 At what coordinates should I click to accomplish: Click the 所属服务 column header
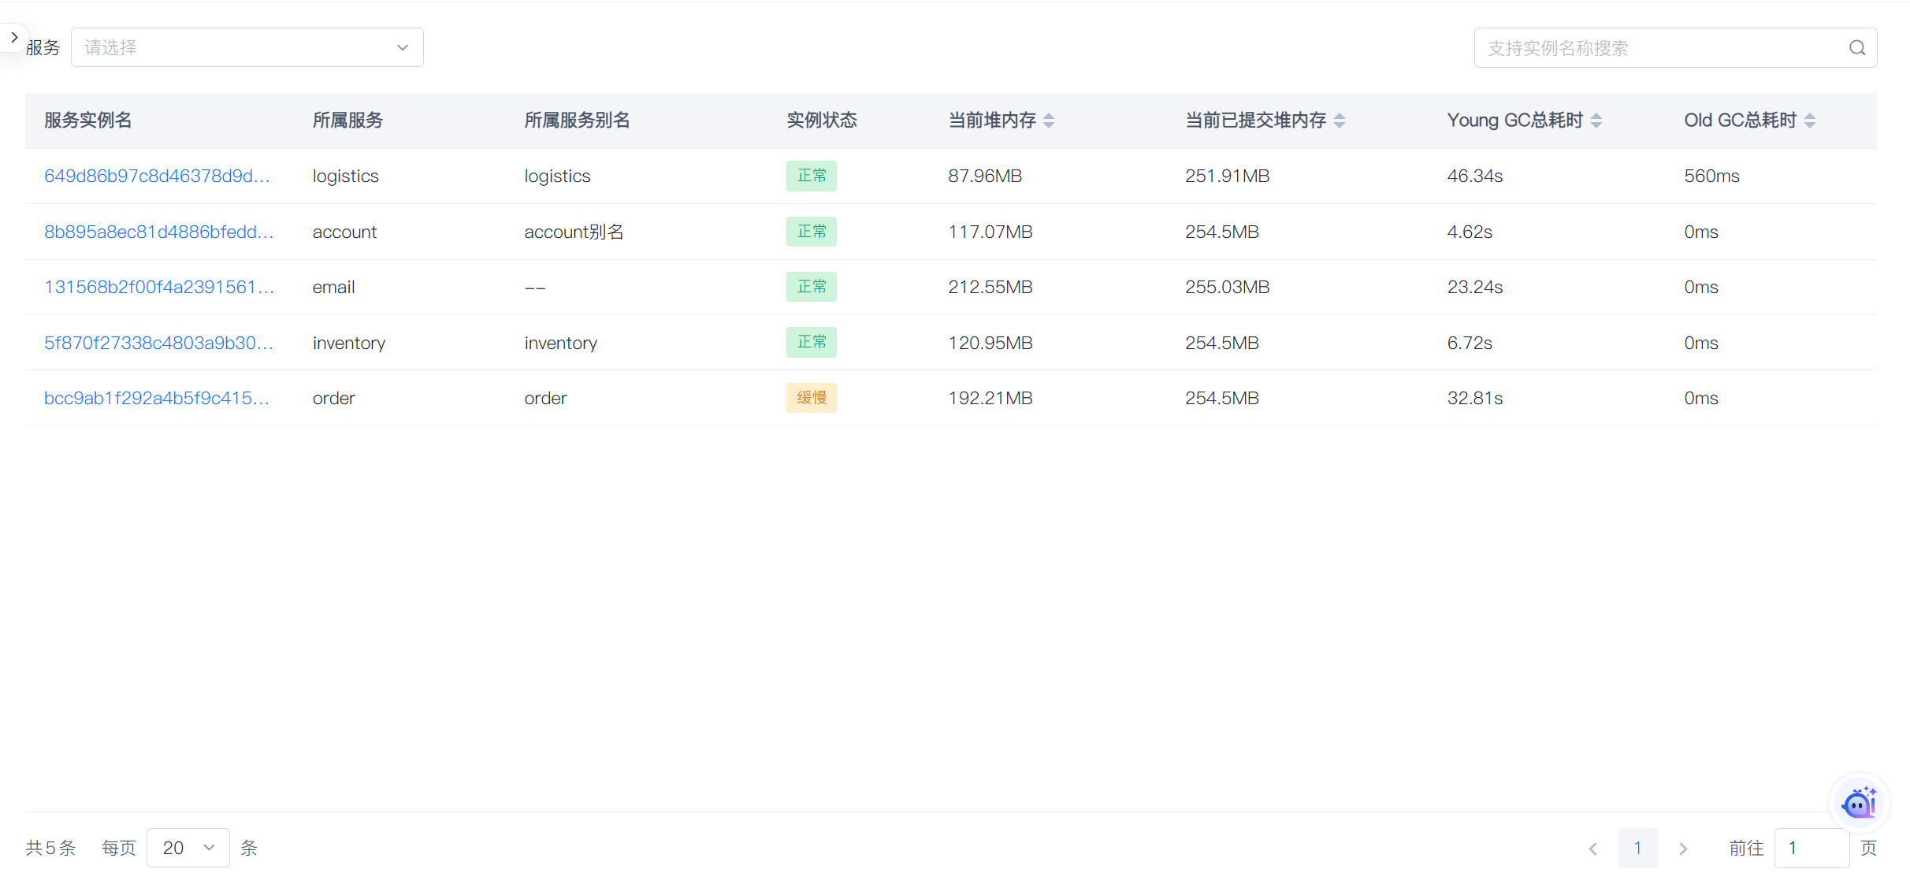(x=347, y=121)
